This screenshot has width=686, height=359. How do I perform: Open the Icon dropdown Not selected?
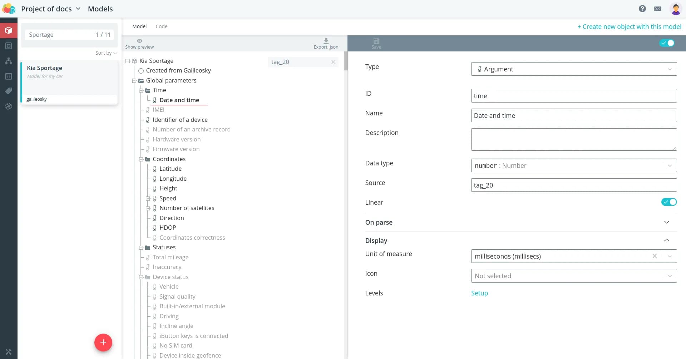click(573, 276)
